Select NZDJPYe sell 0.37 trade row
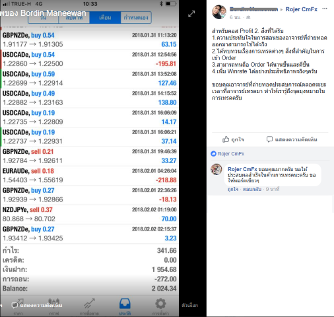 [89, 214]
